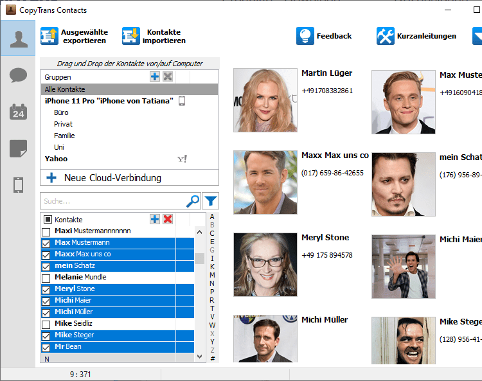The height and width of the screenshot is (381, 482).
Task: Click Kontakte importieren button
Action: [x=154, y=36]
